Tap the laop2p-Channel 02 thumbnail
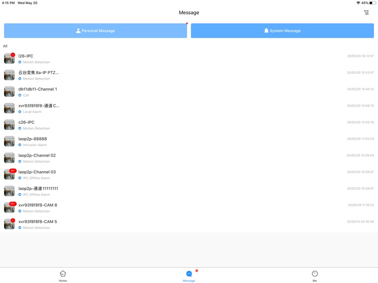Viewport: 378px width, 283px height. (9, 158)
